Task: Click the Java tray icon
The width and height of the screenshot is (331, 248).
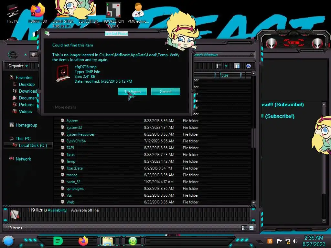Action: (270, 241)
